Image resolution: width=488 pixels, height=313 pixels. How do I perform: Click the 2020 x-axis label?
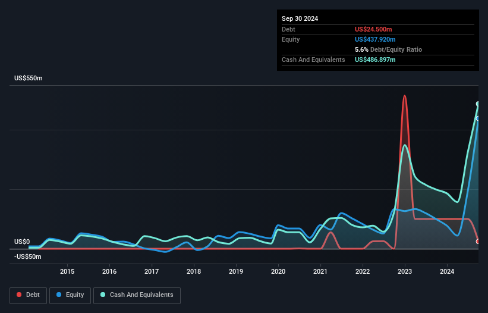pyautogui.click(x=278, y=271)
